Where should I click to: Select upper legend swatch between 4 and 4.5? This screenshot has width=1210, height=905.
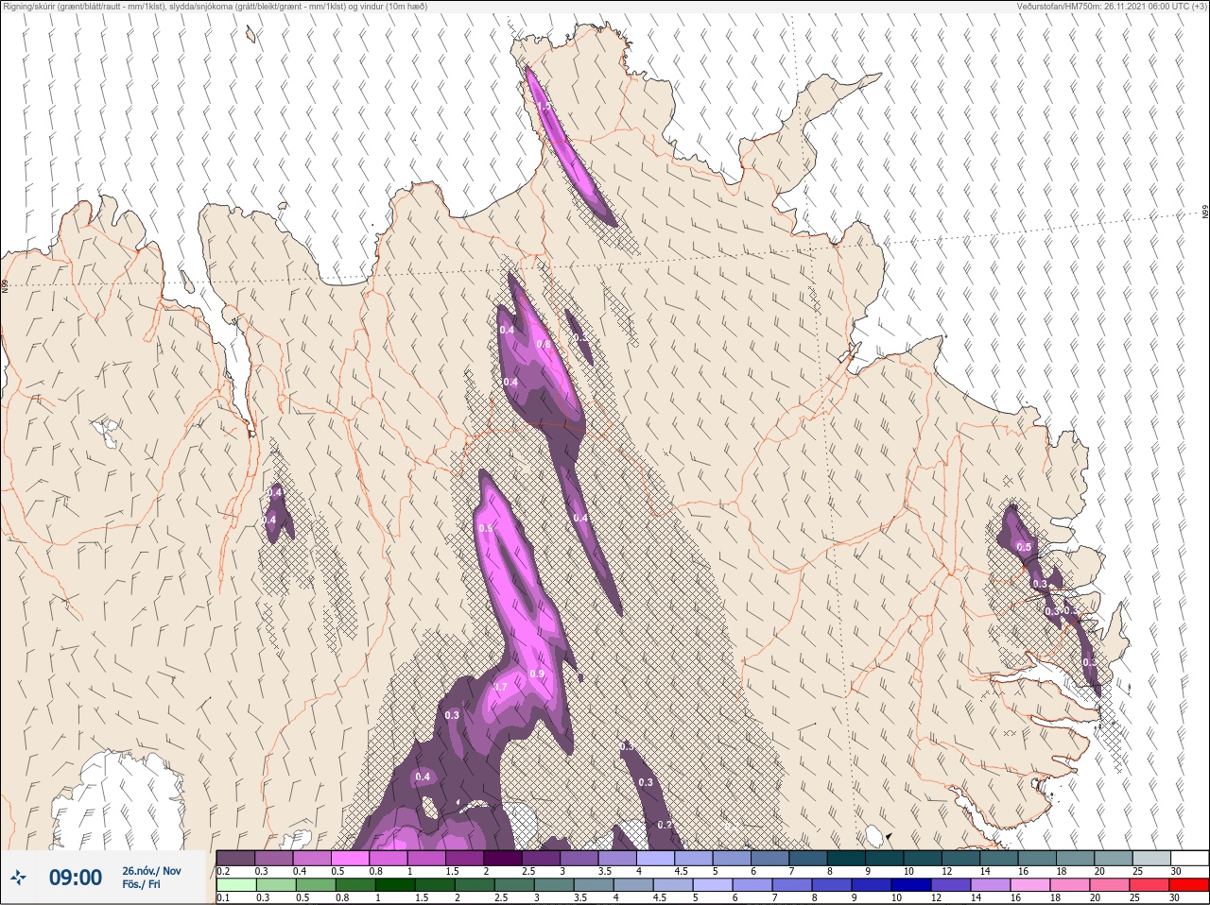point(657,858)
